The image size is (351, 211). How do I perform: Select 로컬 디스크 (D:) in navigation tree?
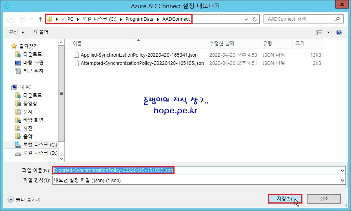coord(40,153)
